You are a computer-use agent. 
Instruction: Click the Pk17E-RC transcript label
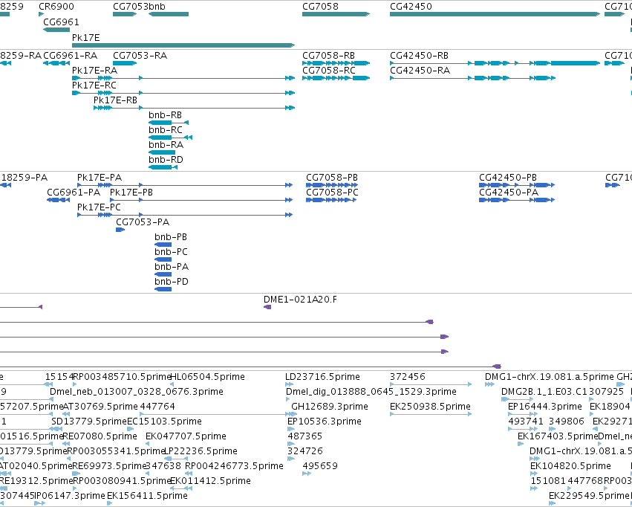(x=94, y=85)
